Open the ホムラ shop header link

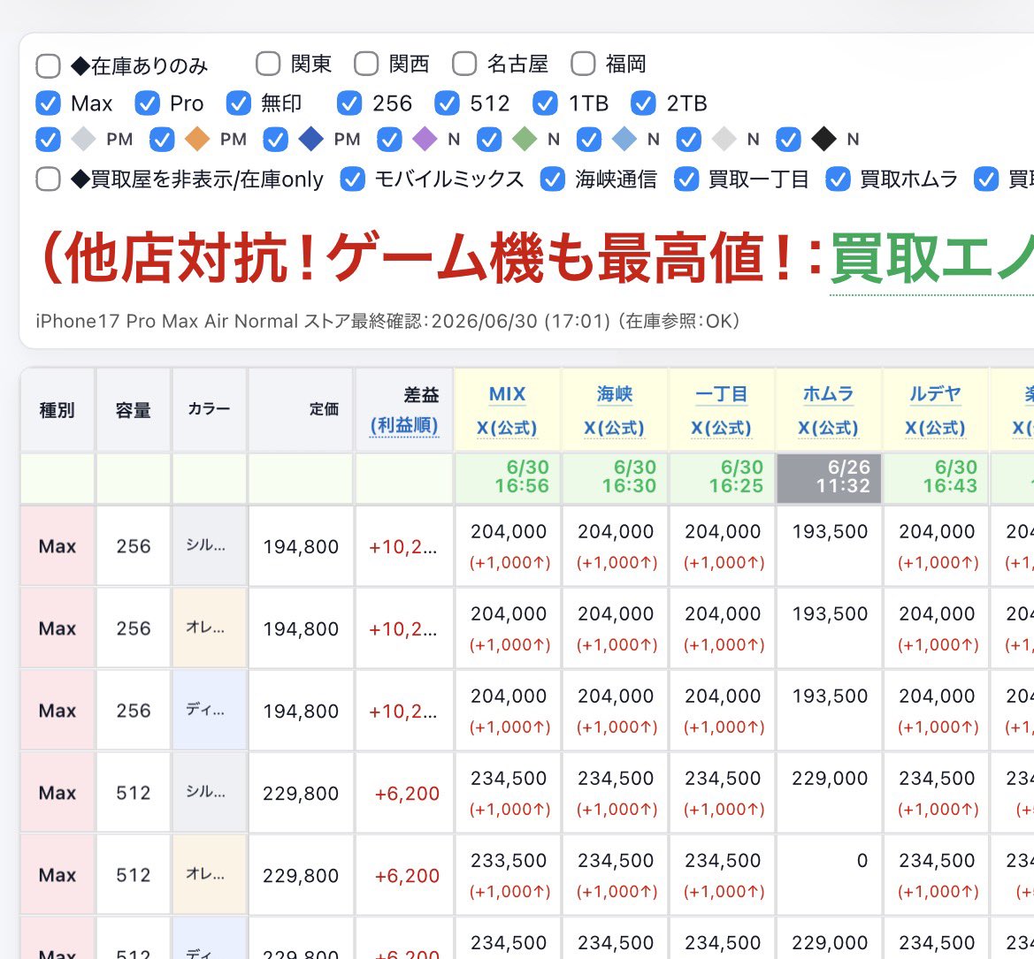[828, 394]
